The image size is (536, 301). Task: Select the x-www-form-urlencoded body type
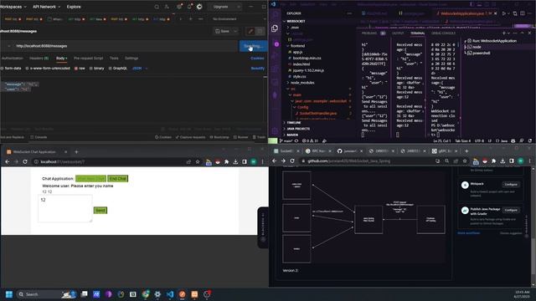point(48,69)
